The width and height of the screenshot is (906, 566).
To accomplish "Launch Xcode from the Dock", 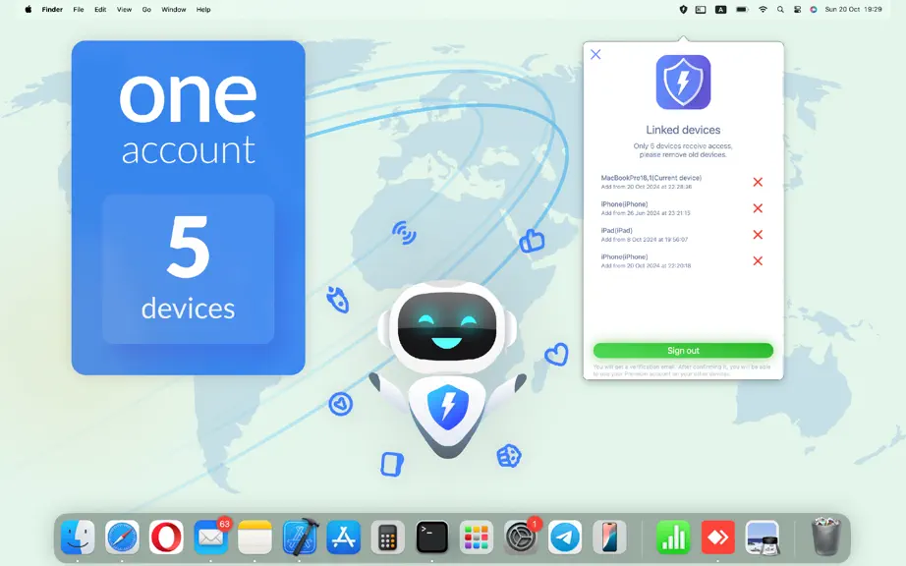I will pyautogui.click(x=300, y=538).
